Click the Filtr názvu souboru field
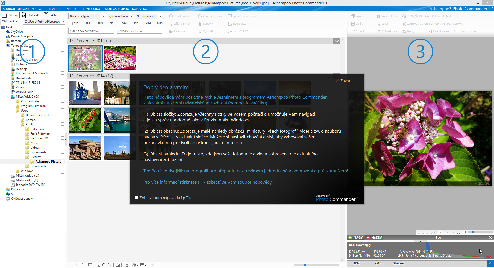Screen dimensions: 494x268 coord(91,31)
